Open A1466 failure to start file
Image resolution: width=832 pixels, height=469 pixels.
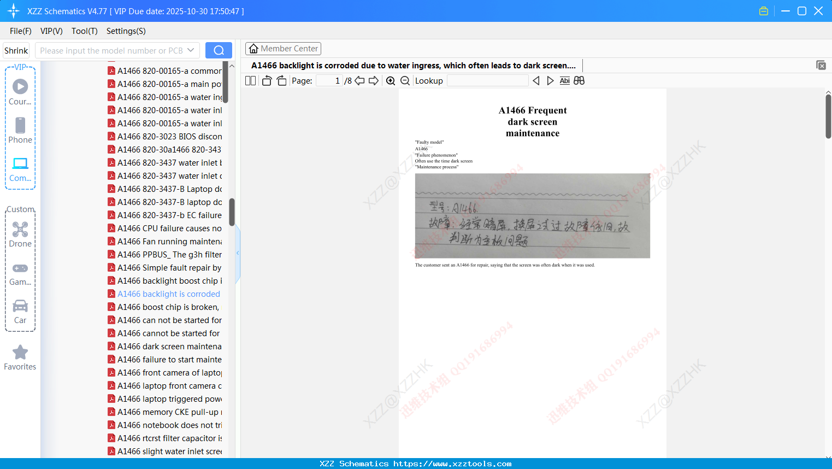pyautogui.click(x=164, y=360)
